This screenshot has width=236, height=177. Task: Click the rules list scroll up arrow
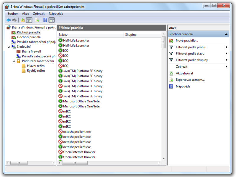[164, 34]
